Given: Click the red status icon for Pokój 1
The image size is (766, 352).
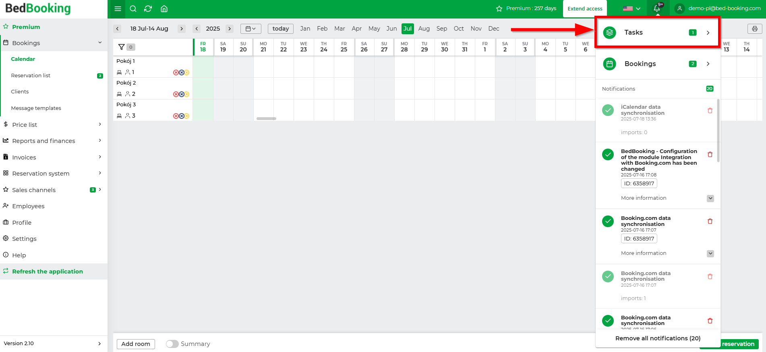Looking at the screenshot, I should (176, 72).
